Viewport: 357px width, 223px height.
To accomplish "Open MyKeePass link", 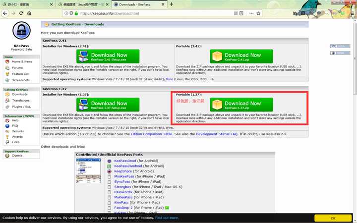I will [123, 197].
